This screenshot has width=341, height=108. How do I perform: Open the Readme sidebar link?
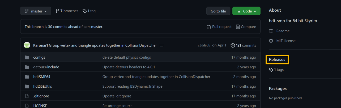283,31
